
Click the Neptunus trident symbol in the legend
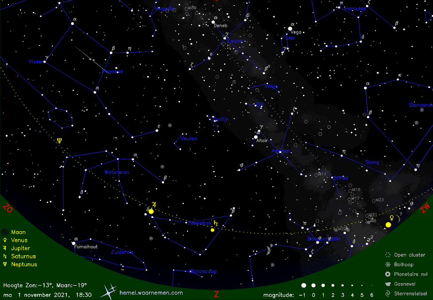(x=5, y=264)
